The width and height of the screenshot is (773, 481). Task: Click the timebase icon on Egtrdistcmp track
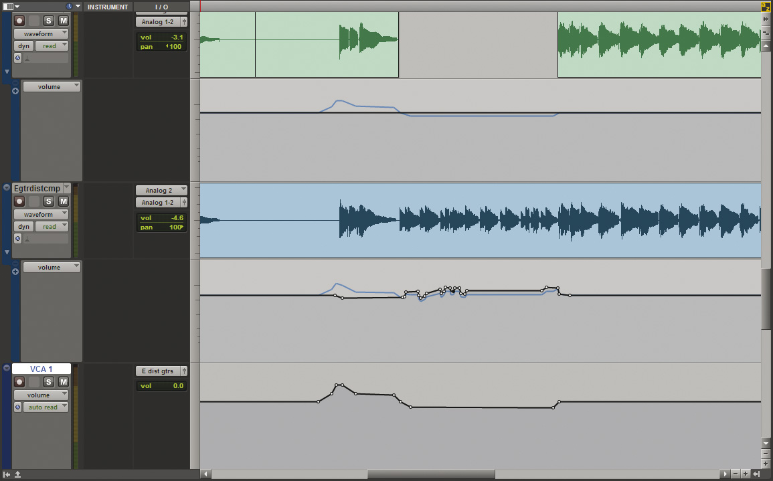tap(18, 239)
